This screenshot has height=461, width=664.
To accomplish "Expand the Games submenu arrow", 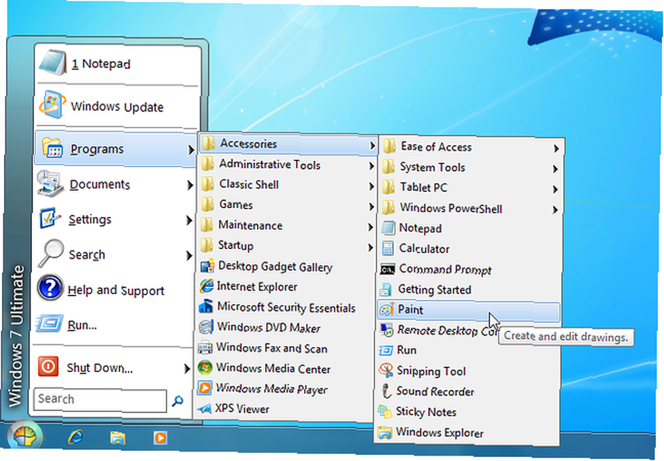I will 371,207.
